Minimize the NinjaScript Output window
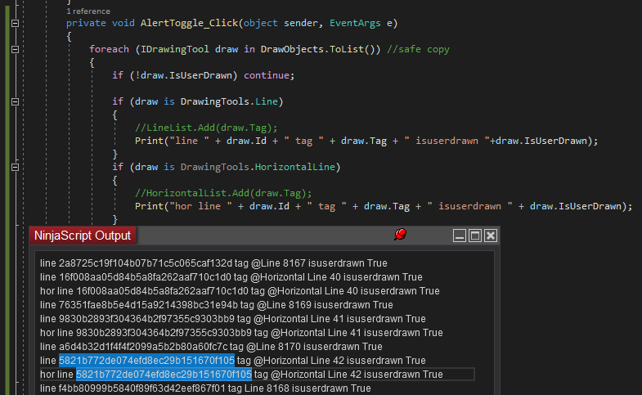This screenshot has height=395, width=642. [x=460, y=236]
